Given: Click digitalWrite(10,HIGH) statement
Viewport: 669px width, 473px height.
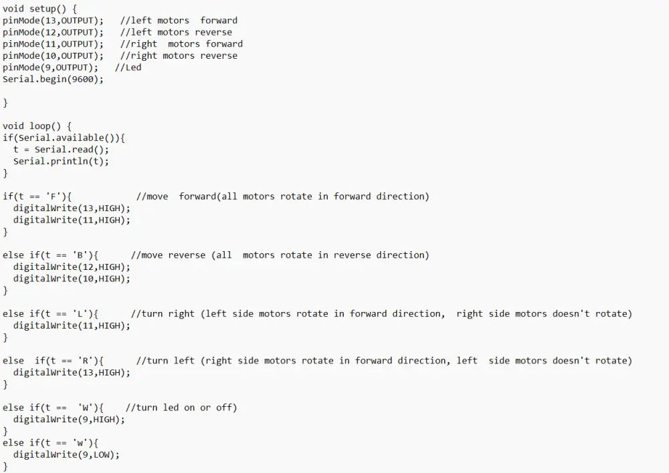Looking at the screenshot, I should pos(72,279).
